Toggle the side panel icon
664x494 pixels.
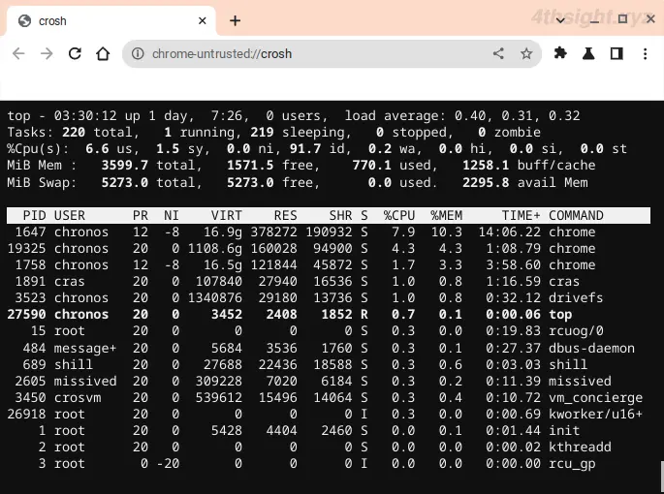pyautogui.click(x=617, y=53)
